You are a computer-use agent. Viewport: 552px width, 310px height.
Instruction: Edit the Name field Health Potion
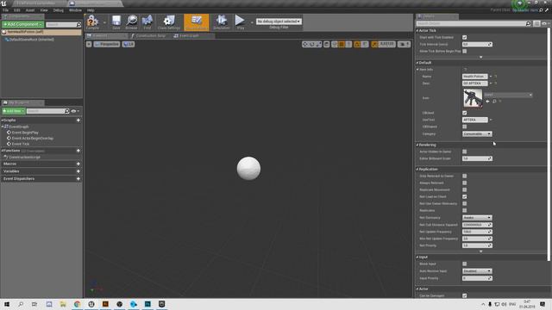(475, 77)
